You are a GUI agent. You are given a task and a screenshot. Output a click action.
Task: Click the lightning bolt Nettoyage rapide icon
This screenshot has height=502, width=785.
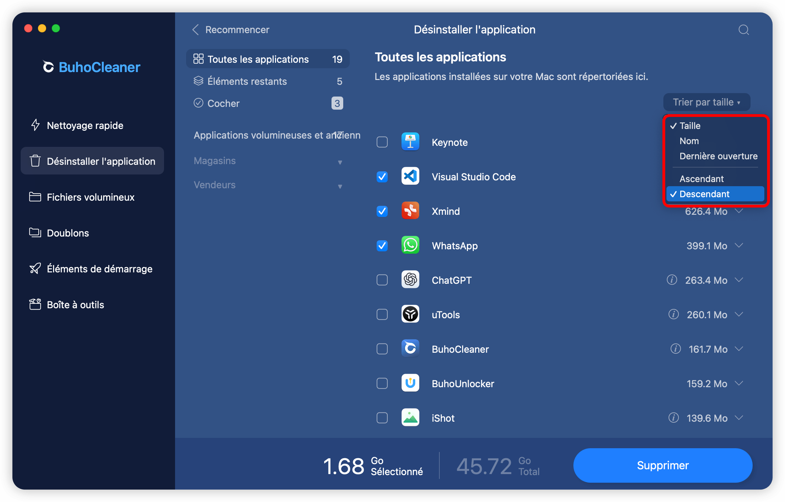(35, 125)
